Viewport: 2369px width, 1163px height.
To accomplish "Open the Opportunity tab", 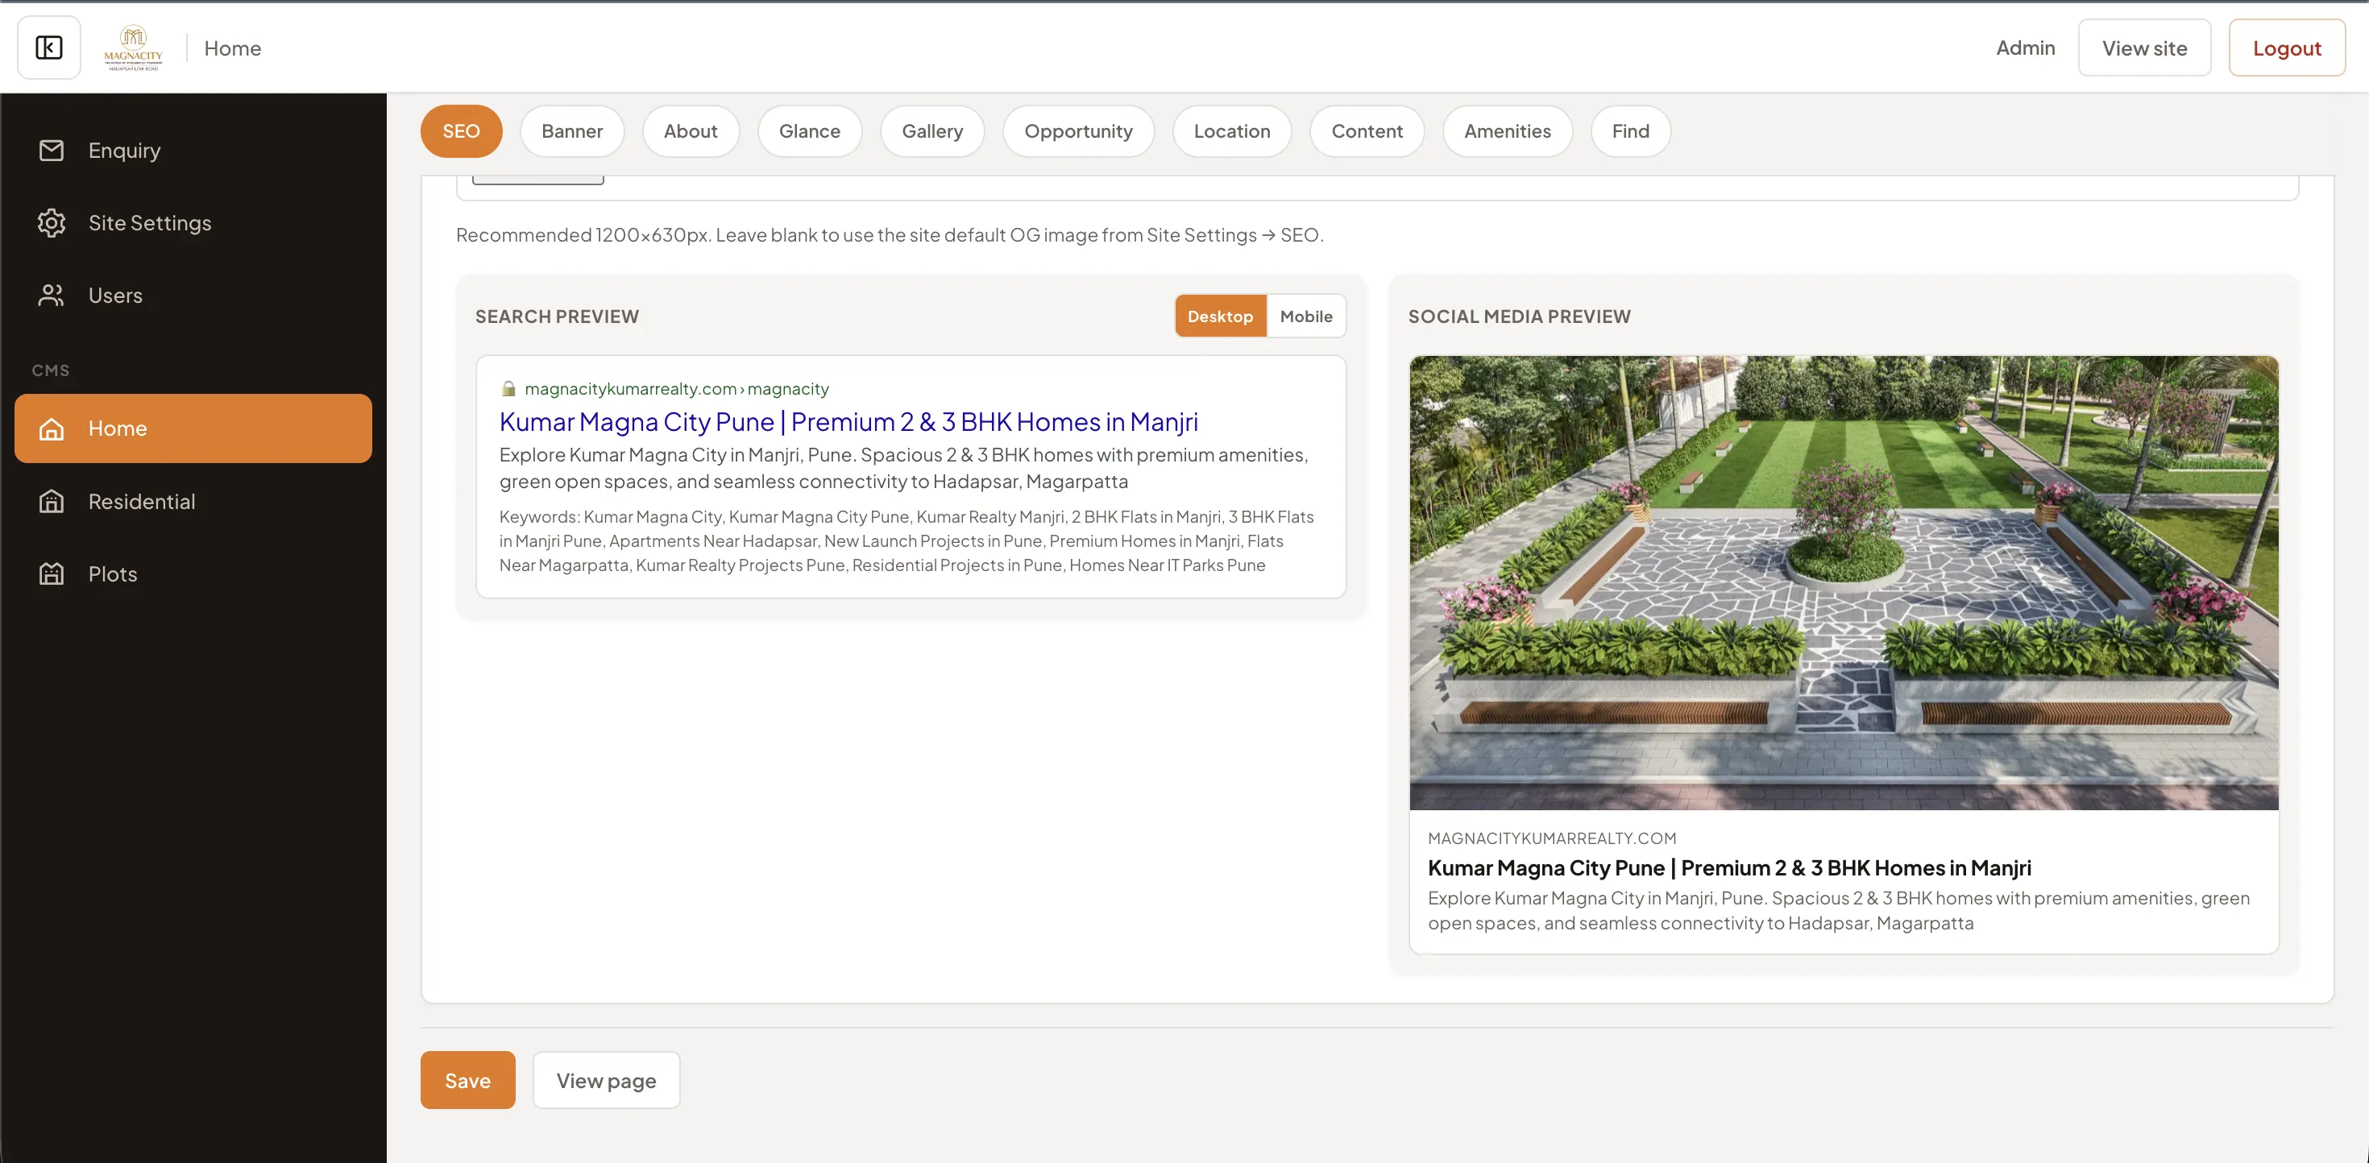I will [x=1079, y=131].
